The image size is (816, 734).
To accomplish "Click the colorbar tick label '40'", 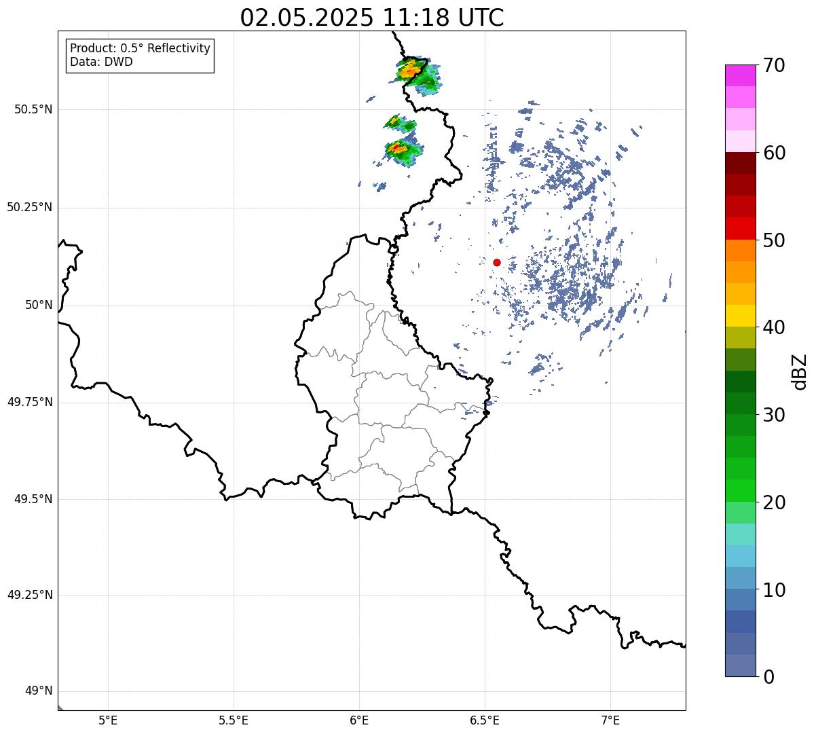I will point(774,327).
